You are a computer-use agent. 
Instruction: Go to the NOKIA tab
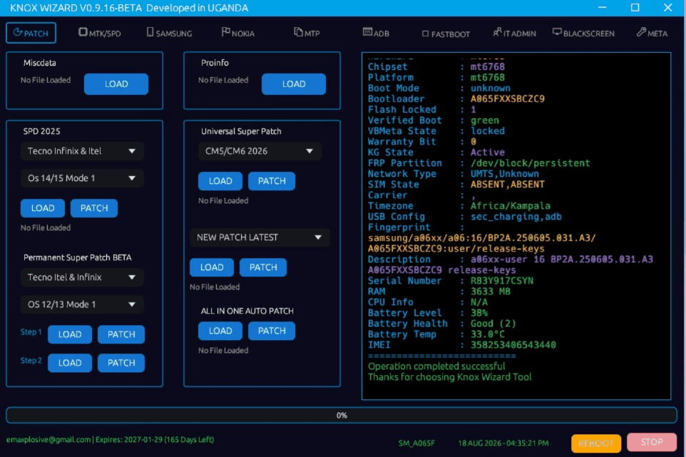[x=238, y=33]
